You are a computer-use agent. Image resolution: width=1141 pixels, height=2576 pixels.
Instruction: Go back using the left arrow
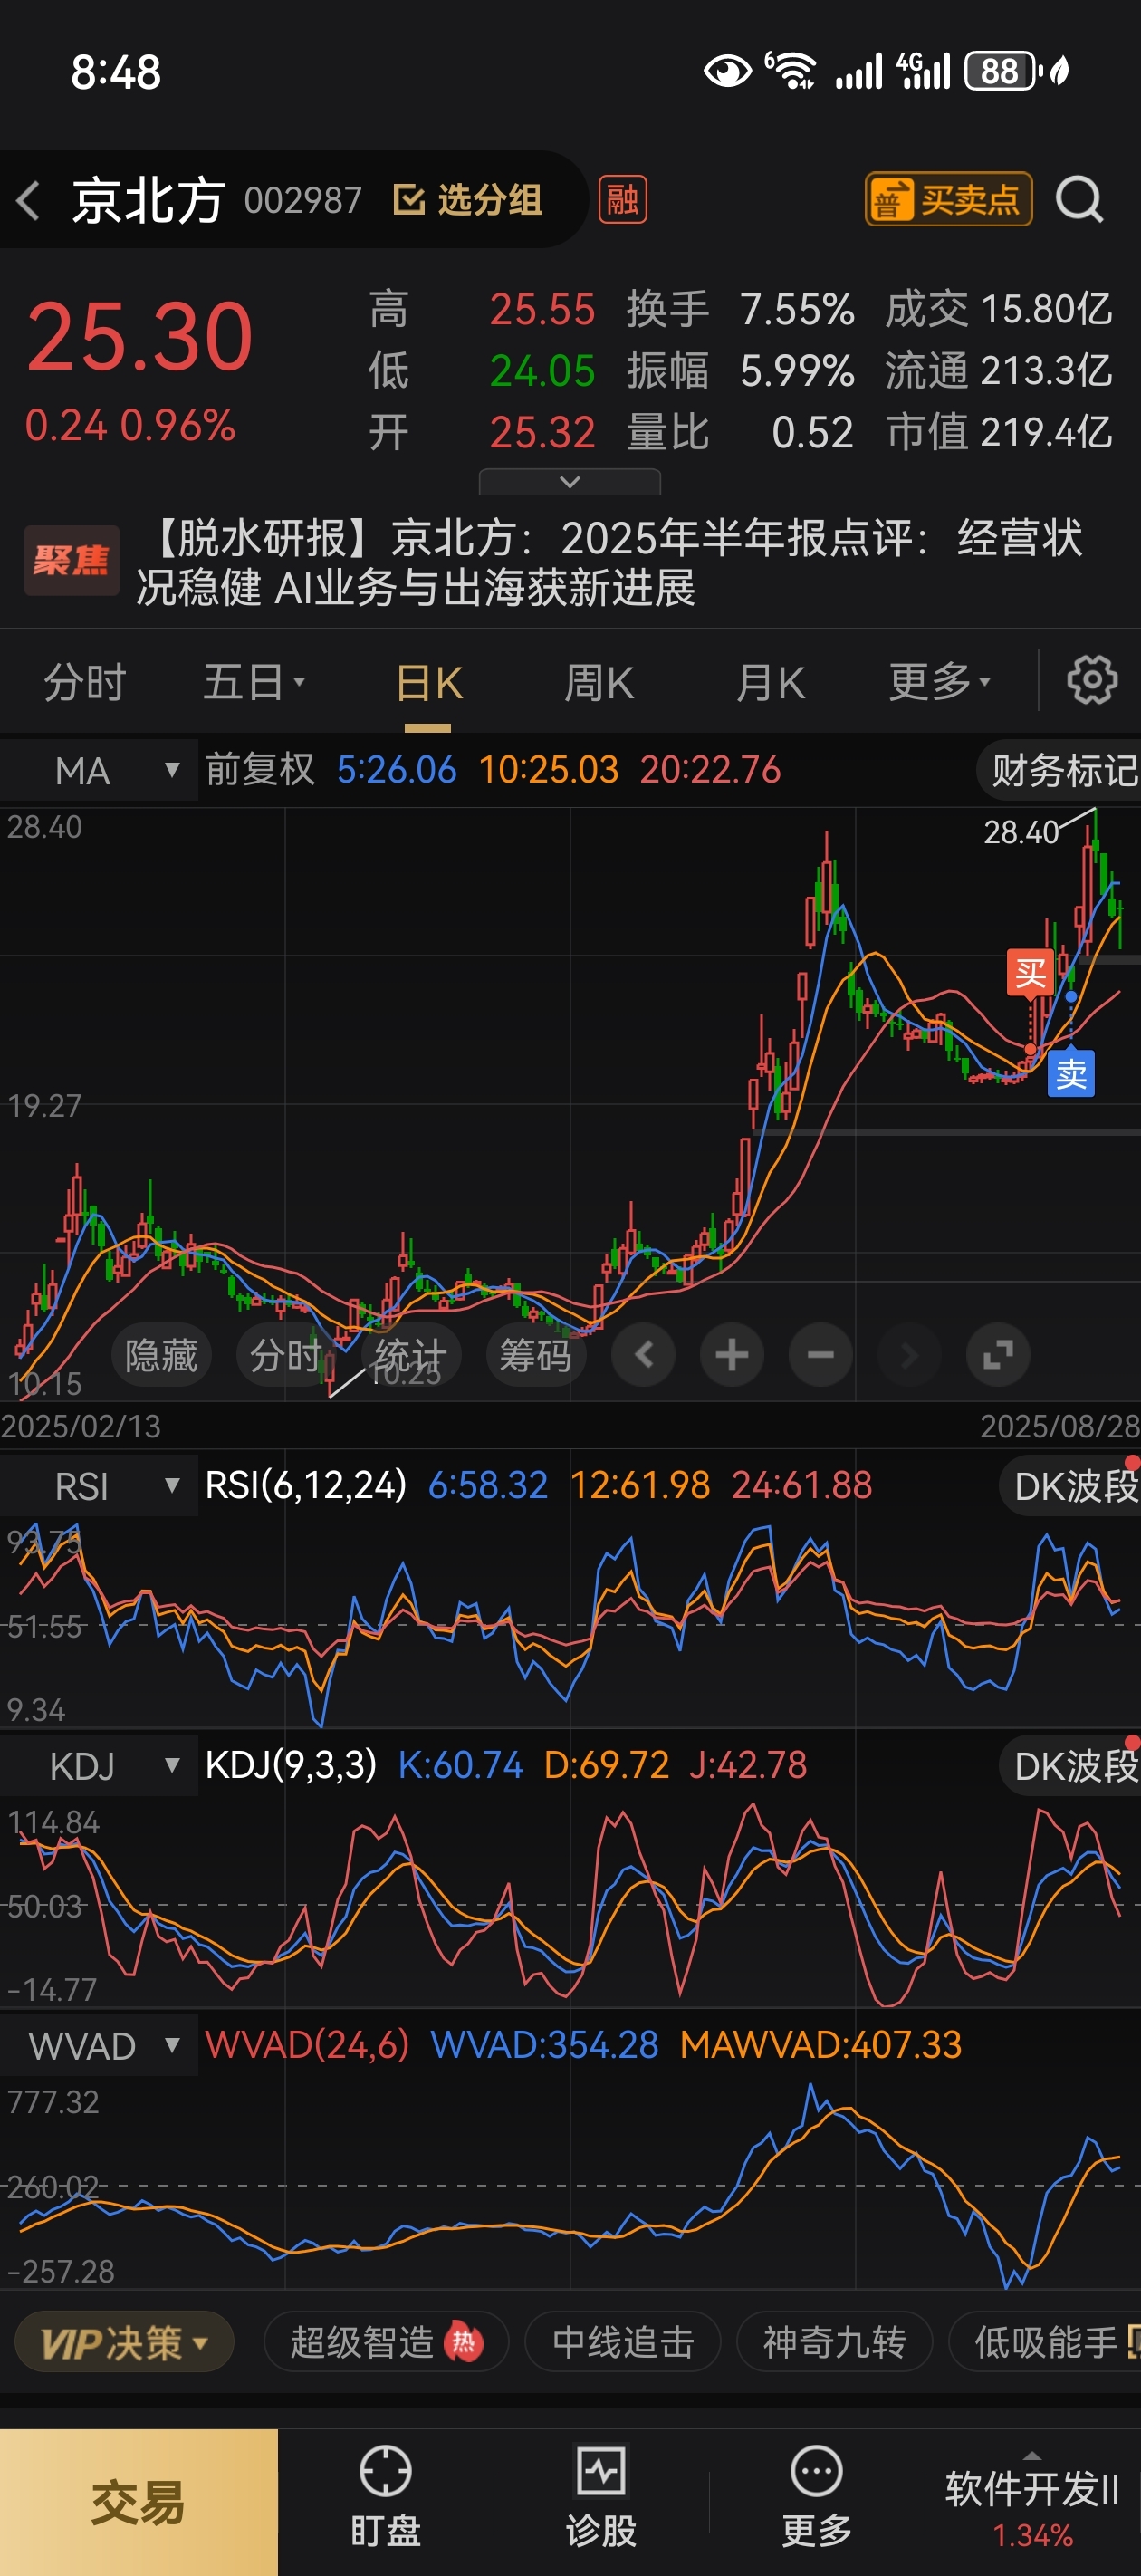pos(29,200)
